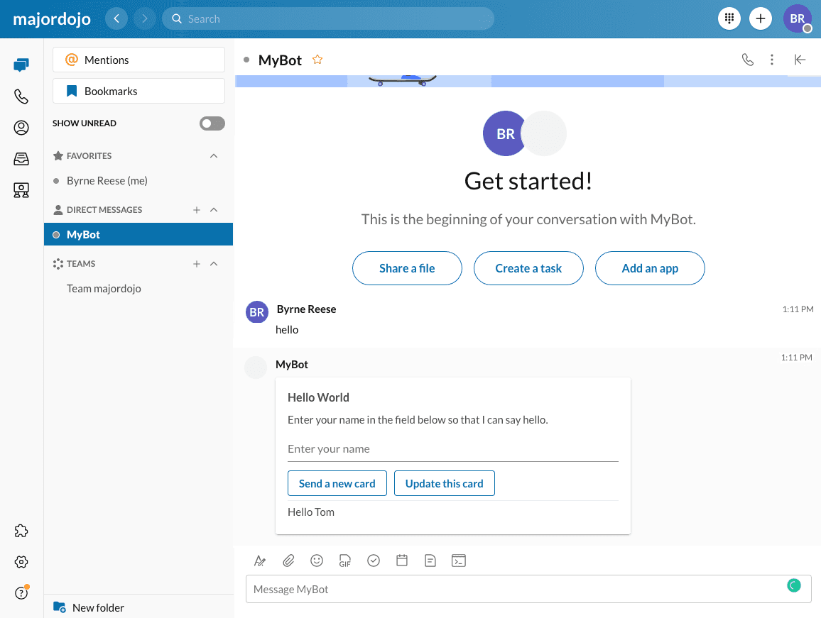Click the Enter your name field
This screenshot has height=618, width=821.
[x=452, y=449]
